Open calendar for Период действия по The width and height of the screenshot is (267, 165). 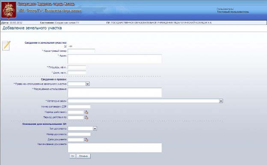(x=86, y=118)
